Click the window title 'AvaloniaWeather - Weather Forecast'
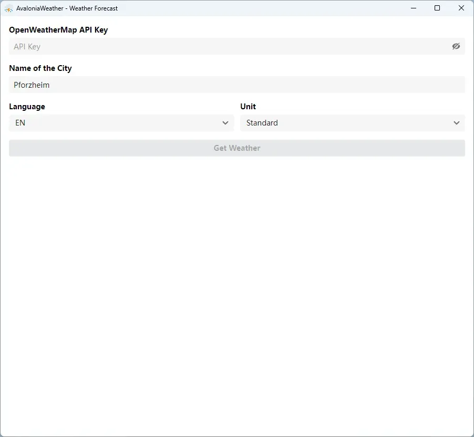This screenshot has width=474, height=437. click(x=67, y=8)
